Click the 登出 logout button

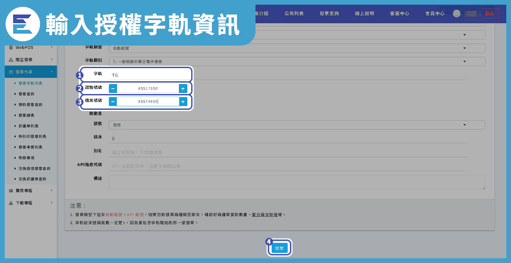click(x=490, y=14)
